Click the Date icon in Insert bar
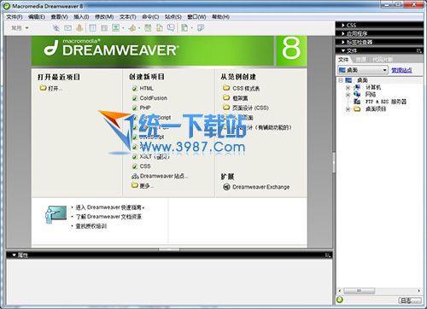This screenshot has width=427, height=309. 148,28
